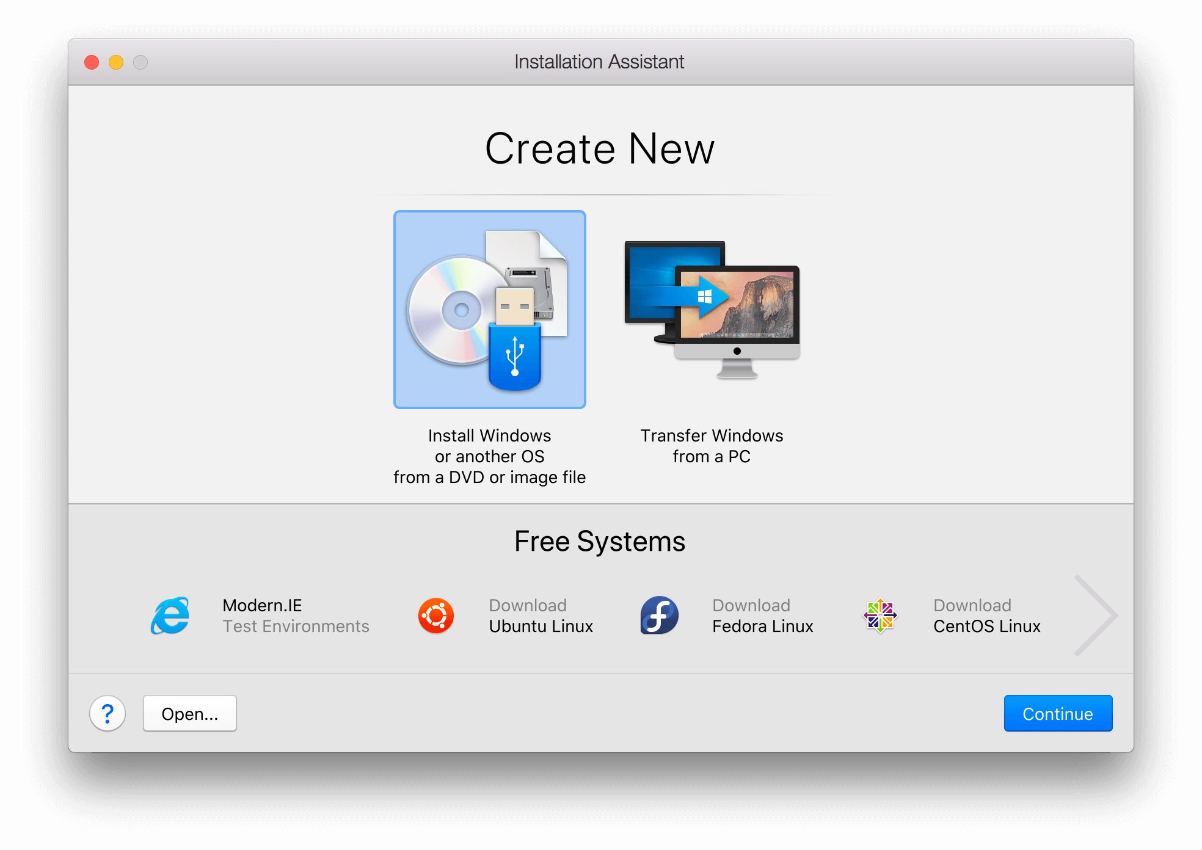
Task: Choose Download Ubuntu Linux label
Action: pyautogui.click(x=541, y=616)
